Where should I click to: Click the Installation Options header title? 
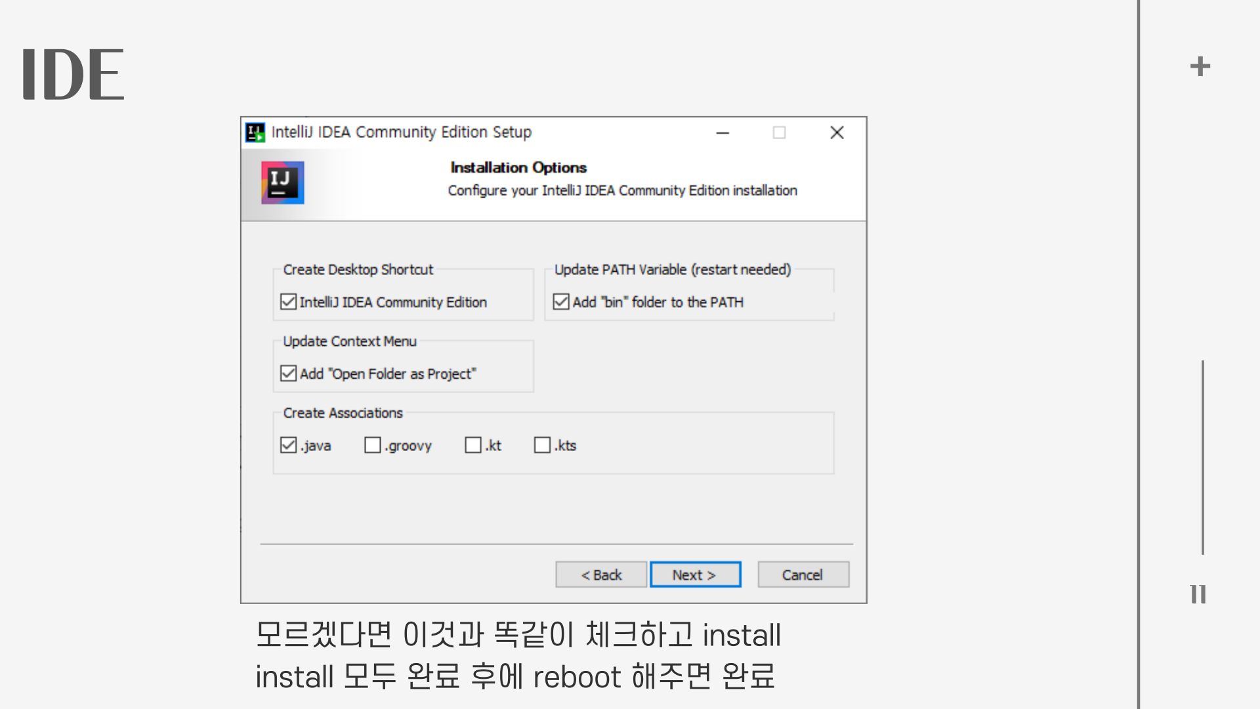click(x=518, y=167)
